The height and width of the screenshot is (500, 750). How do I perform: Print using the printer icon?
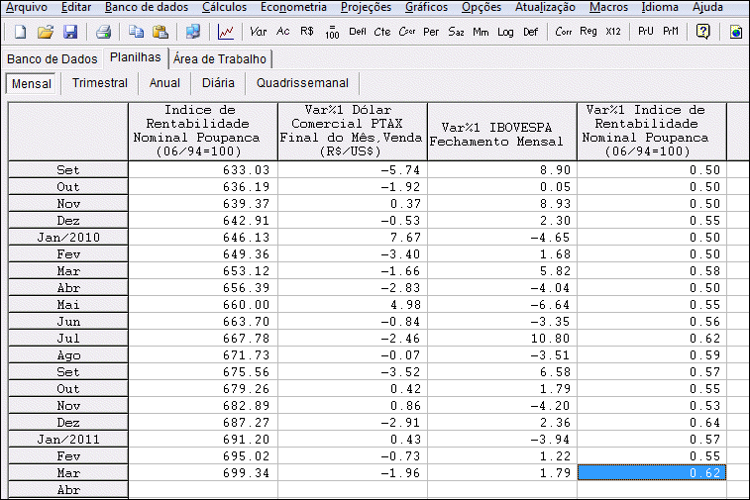[103, 32]
